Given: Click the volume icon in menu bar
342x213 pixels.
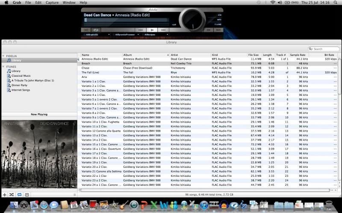Looking at the screenshot, I should 280,3.
